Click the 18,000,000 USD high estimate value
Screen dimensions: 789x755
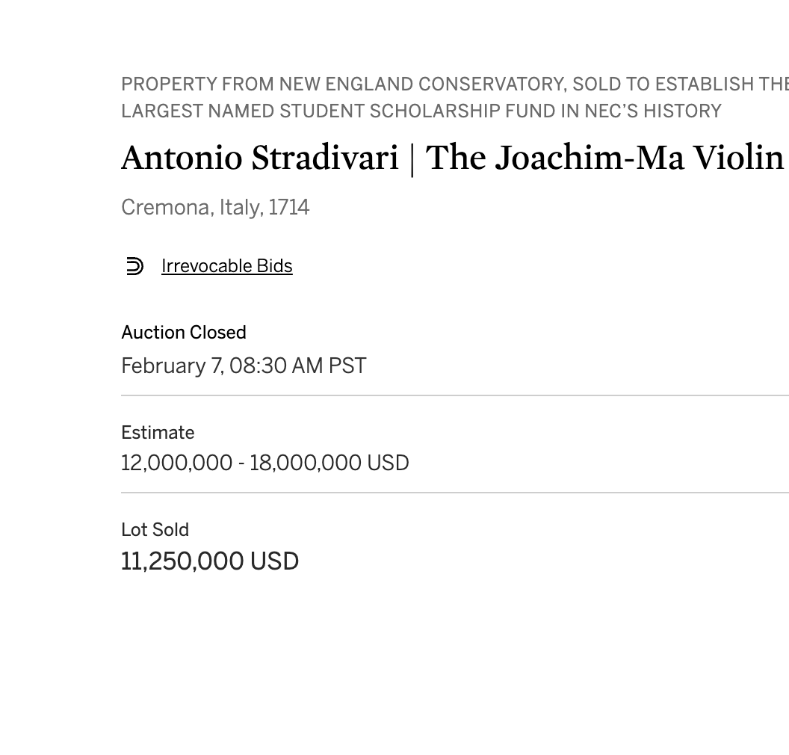[329, 463]
